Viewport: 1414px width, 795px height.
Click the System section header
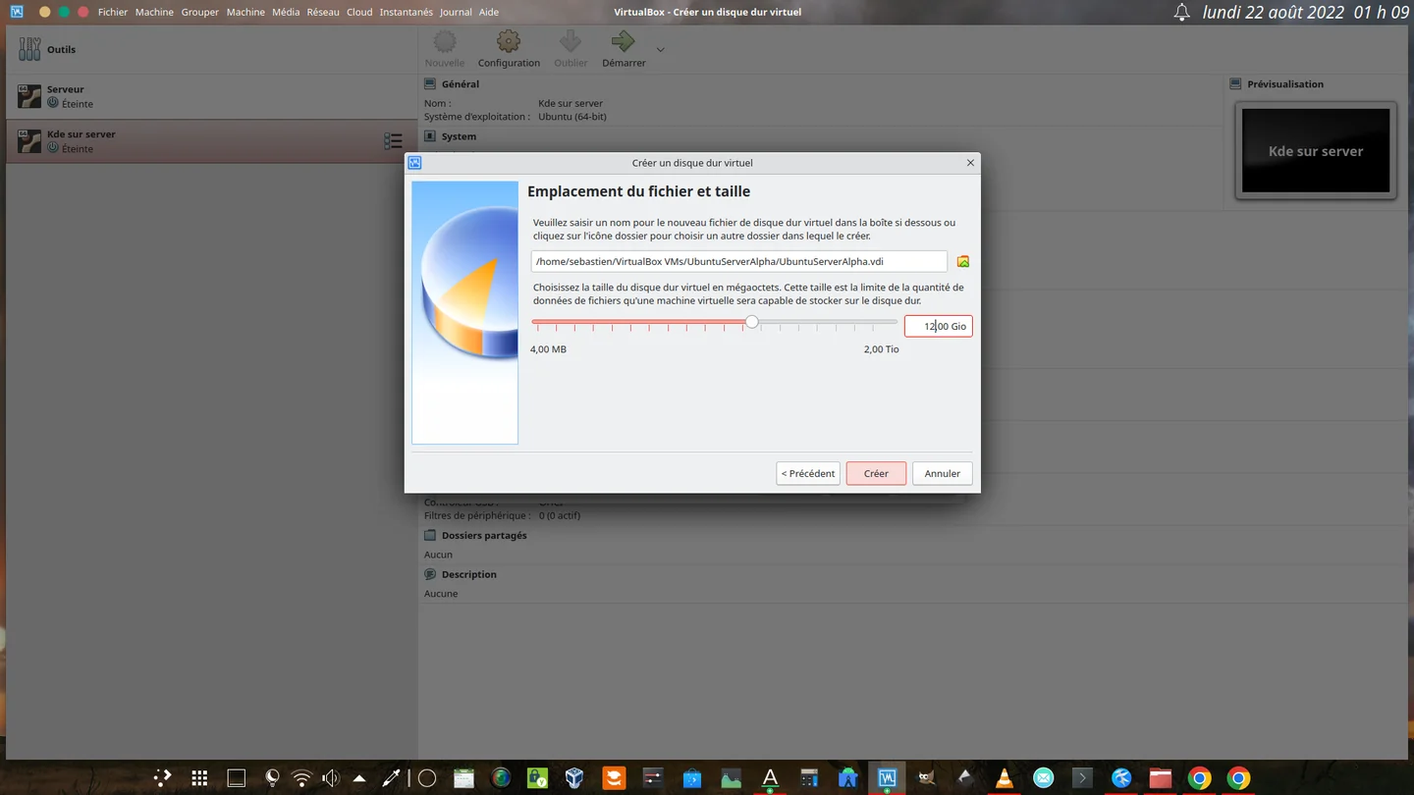click(459, 136)
